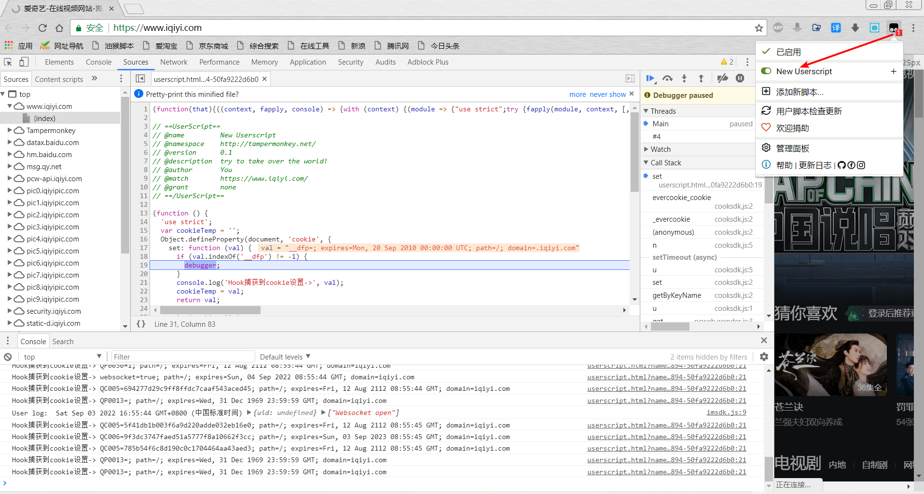
Task: Click the console Filter input field
Action: point(182,357)
